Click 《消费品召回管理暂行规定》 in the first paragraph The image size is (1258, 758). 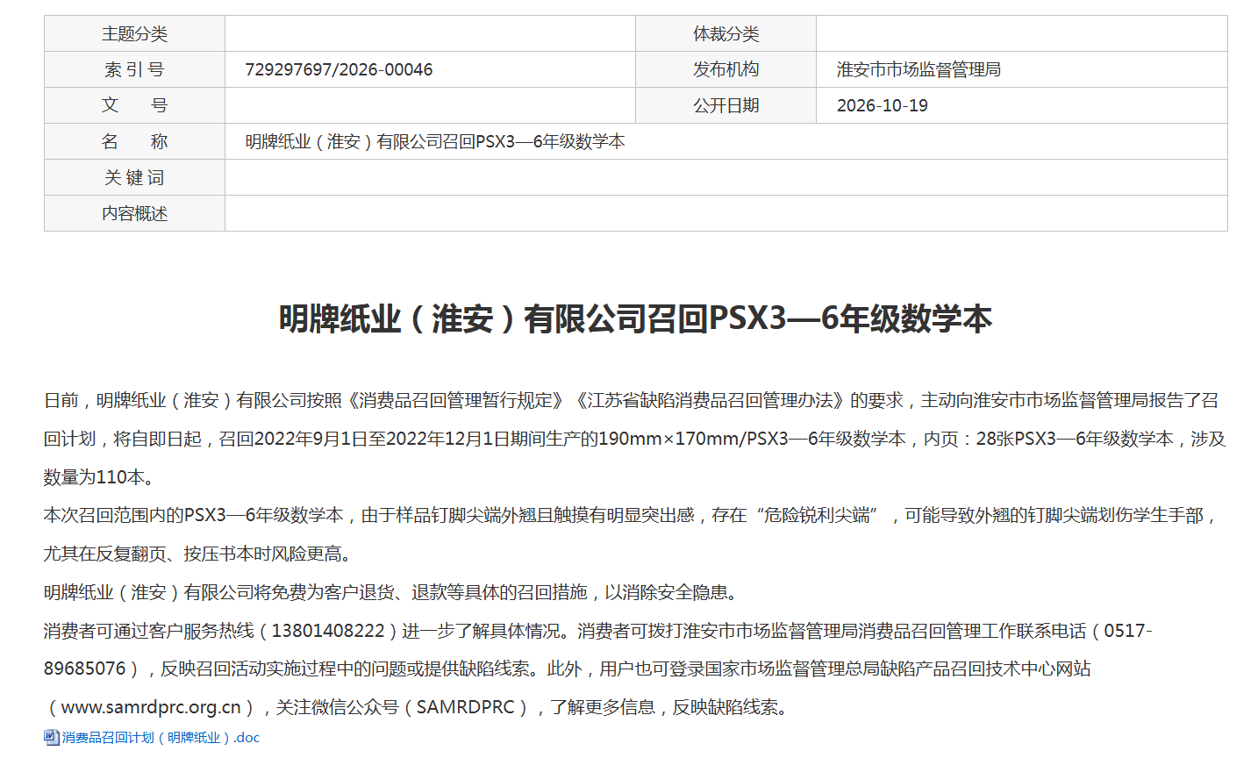point(455,400)
